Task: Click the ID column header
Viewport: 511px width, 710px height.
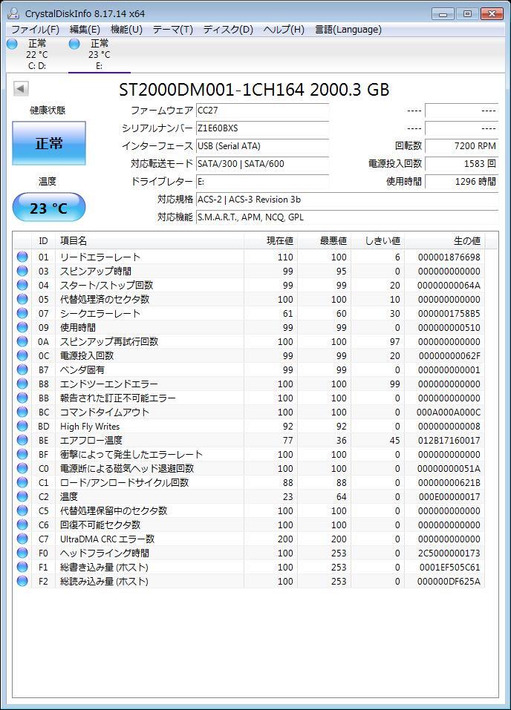Action: pos(43,241)
